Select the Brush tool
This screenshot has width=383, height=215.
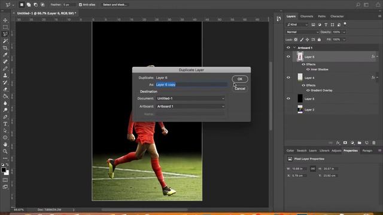(5, 69)
